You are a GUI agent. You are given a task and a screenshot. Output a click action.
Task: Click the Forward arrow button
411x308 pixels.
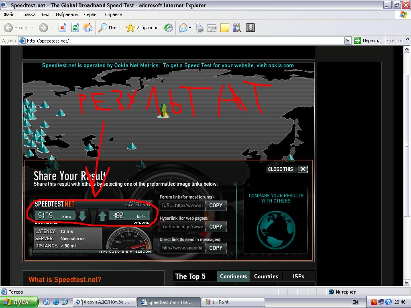(x=43, y=28)
